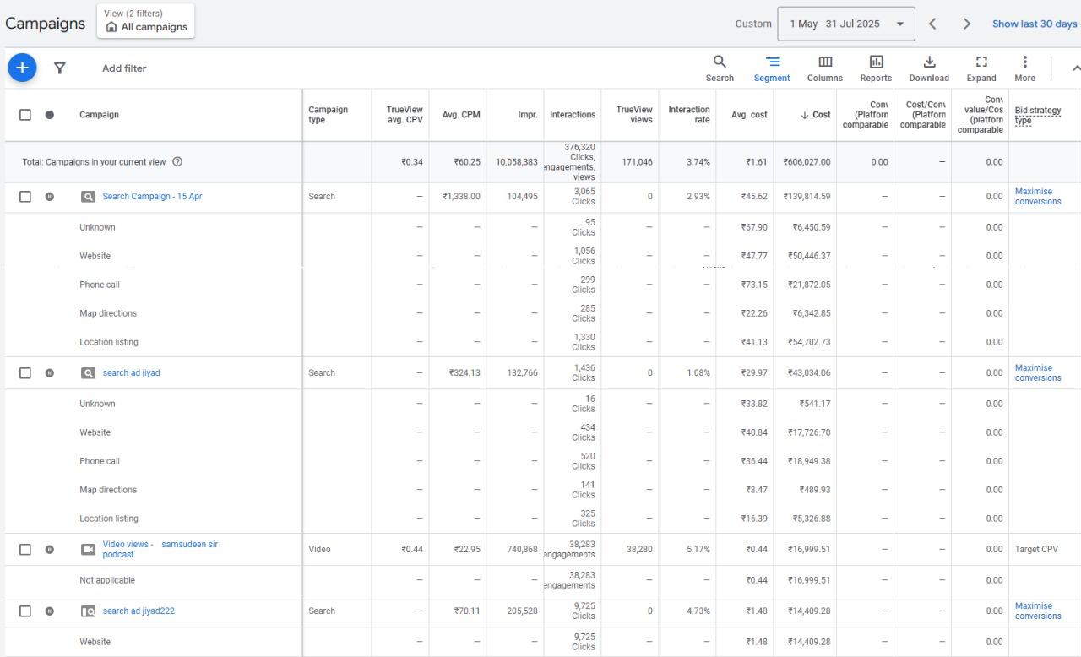The height and width of the screenshot is (657, 1081).
Task: Sort by Interactions column header
Action: (573, 115)
